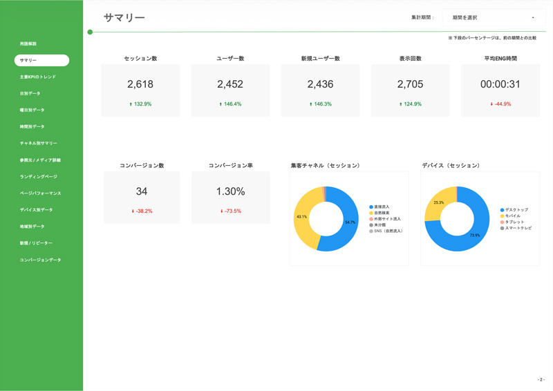Click the dropdown arrow in period selector

(x=533, y=18)
